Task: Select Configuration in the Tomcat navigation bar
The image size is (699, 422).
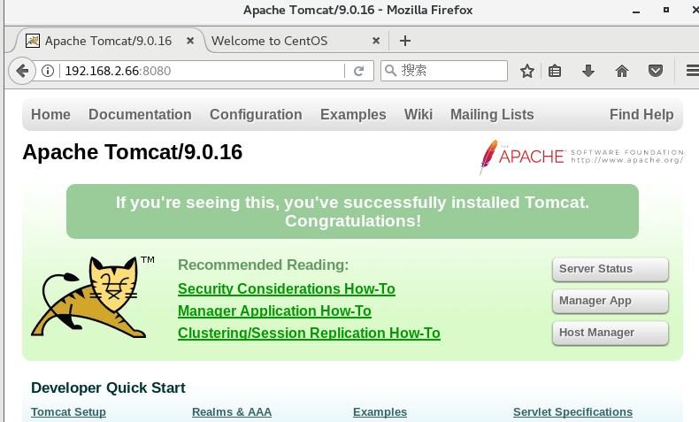Action: [256, 114]
